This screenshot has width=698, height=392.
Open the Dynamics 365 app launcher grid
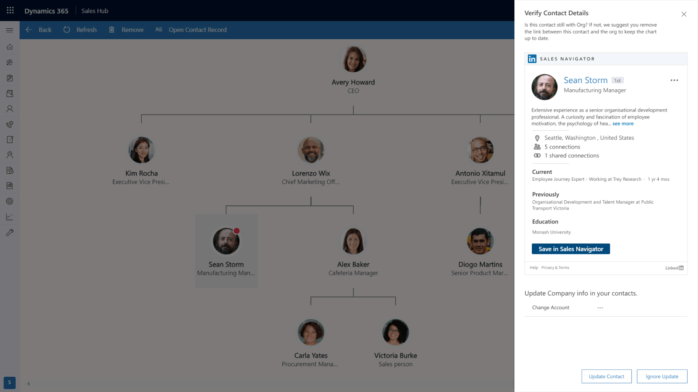click(x=10, y=10)
